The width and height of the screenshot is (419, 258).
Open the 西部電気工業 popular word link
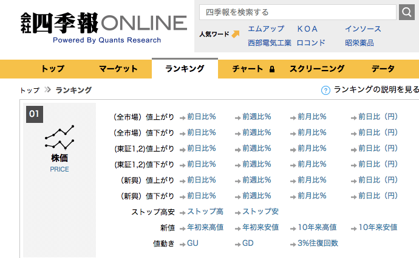tap(270, 43)
